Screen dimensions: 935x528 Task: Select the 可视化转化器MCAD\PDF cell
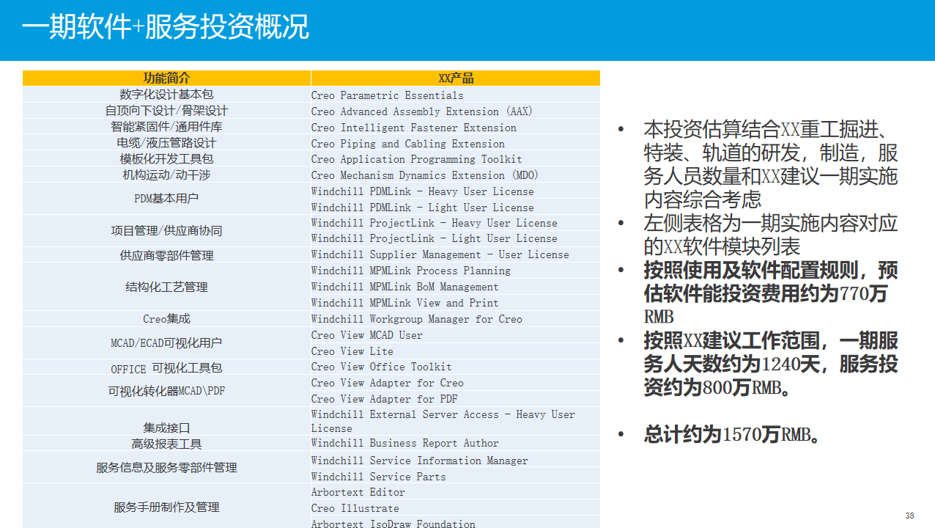click(166, 391)
